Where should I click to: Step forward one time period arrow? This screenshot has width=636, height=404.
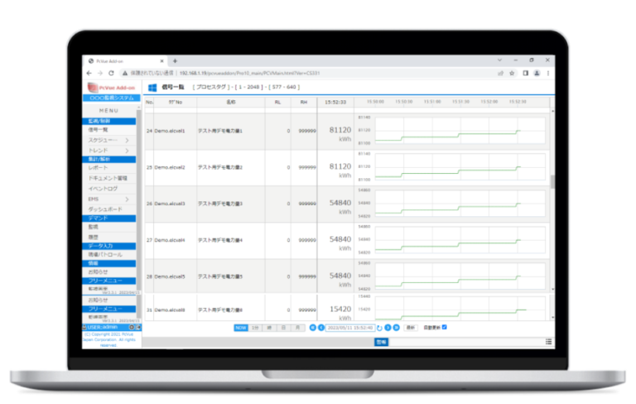tap(388, 327)
